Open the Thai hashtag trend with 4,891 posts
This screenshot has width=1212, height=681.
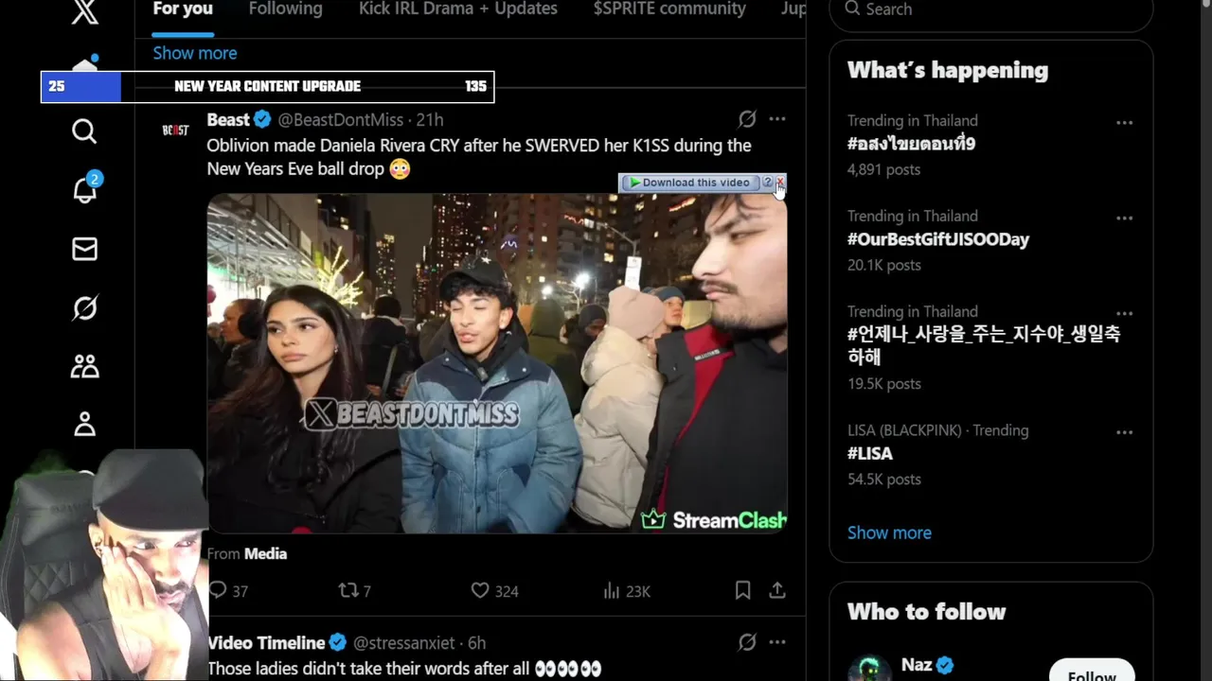pos(911,144)
